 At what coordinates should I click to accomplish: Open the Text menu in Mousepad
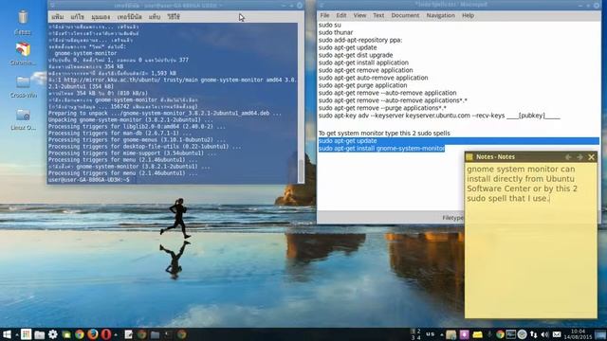(378, 15)
